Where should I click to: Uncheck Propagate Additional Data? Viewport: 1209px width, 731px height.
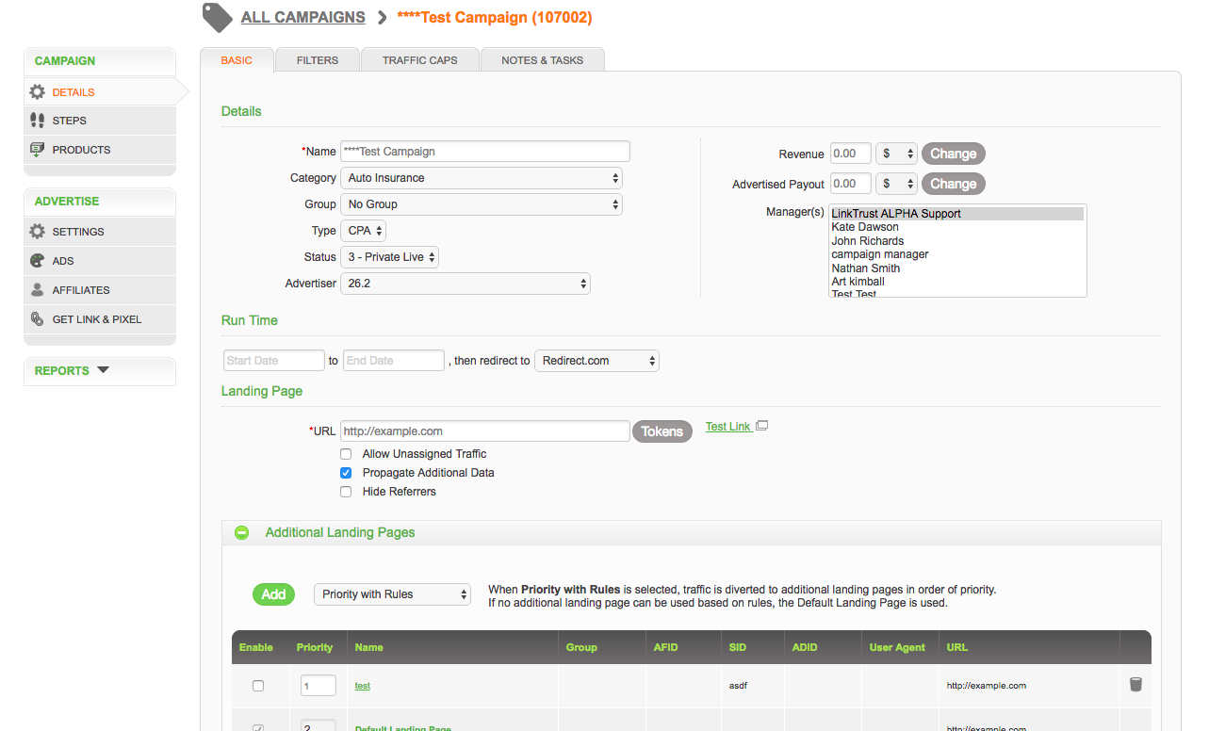[346, 473]
